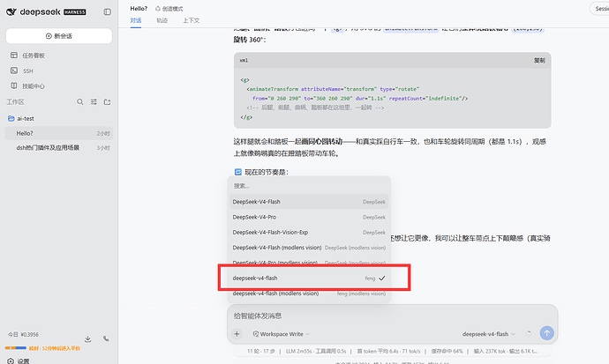This screenshot has width=609, height=364.
Task: Open 技能中心 skill center
Action: tap(34, 86)
